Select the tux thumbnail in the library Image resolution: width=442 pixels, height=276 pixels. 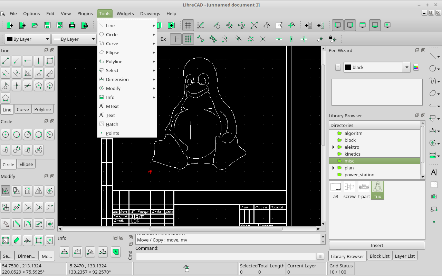(x=378, y=190)
